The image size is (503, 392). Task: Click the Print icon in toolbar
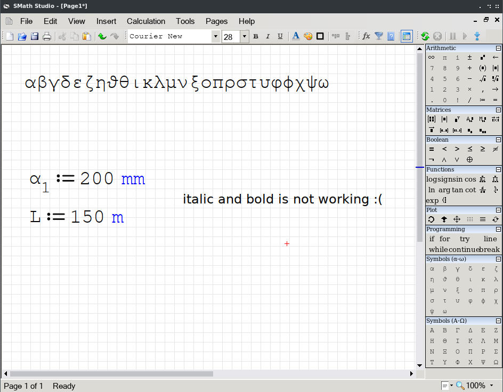point(47,36)
